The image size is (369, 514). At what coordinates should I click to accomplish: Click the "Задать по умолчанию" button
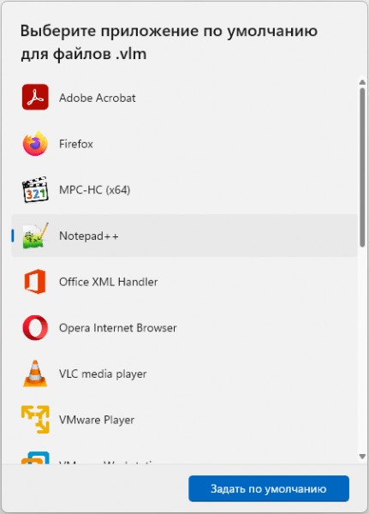(x=269, y=488)
